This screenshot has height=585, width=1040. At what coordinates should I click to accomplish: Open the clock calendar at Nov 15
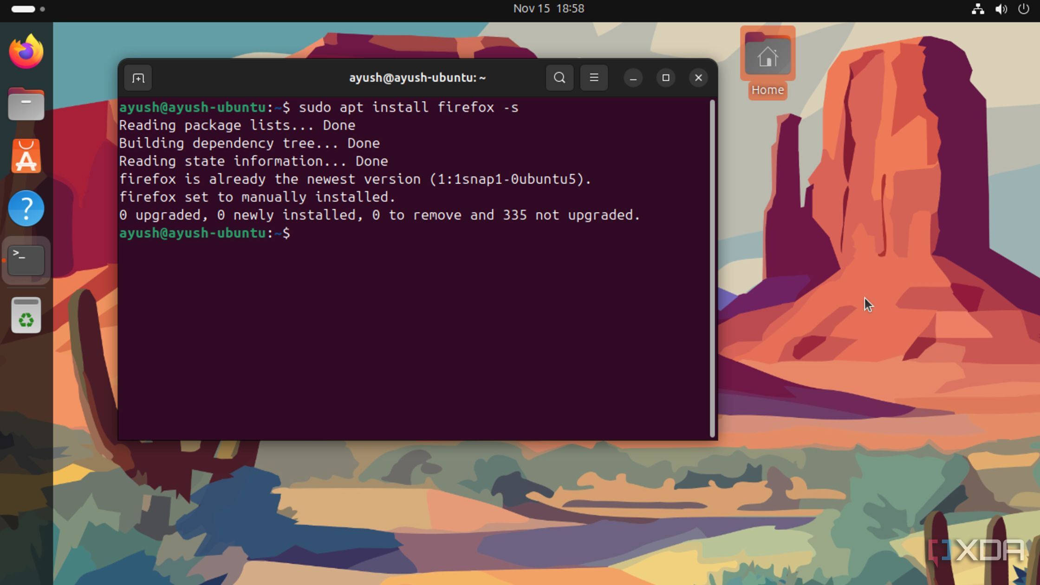(x=548, y=9)
